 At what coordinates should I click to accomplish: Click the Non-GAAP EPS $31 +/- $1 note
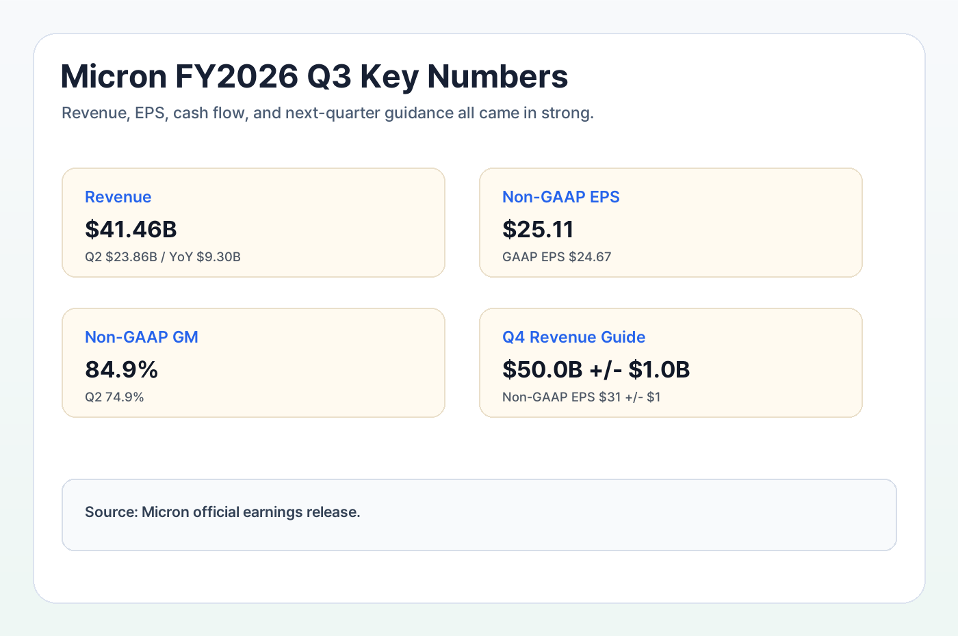(x=581, y=397)
